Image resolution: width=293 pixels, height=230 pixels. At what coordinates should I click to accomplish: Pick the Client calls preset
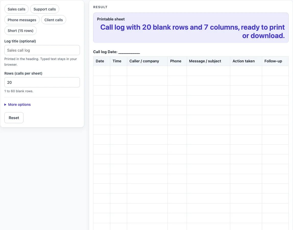tap(54, 20)
